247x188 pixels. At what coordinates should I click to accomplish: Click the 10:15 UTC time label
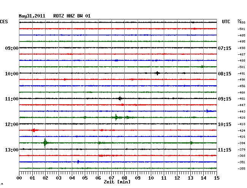(225, 124)
